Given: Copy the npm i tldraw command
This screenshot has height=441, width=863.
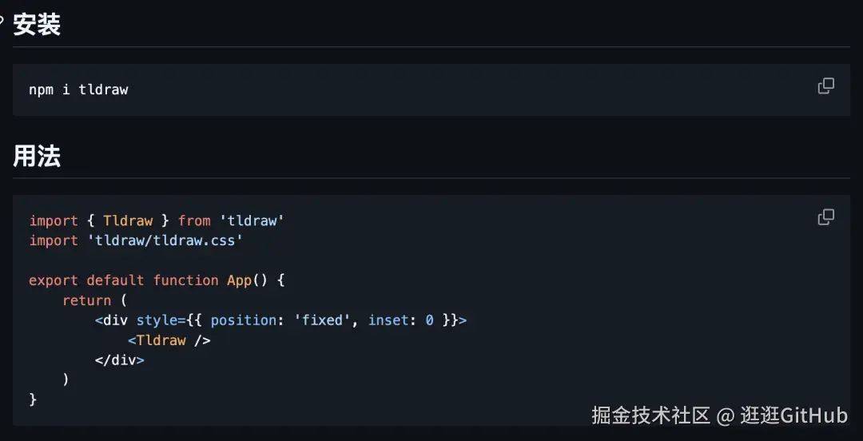Looking at the screenshot, I should point(825,86).
